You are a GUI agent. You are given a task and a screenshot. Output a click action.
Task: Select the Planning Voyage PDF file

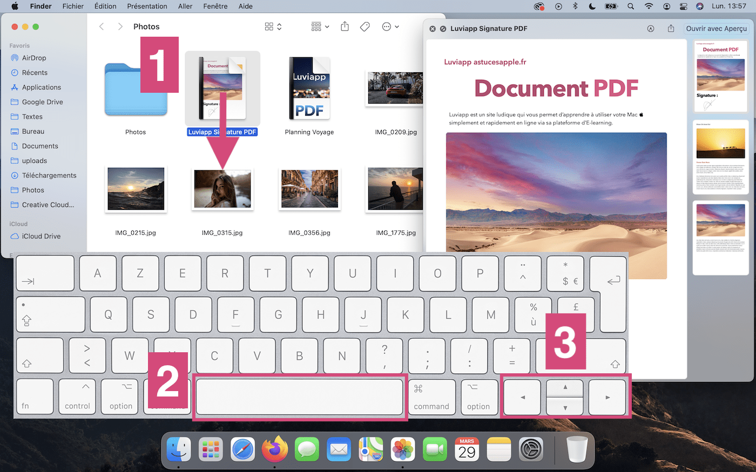coord(309,89)
